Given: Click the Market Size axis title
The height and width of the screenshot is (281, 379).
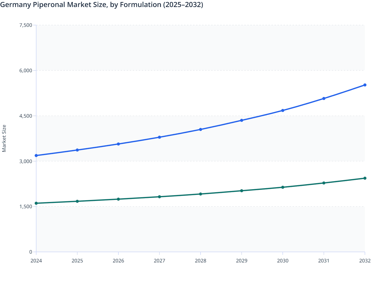Looking at the screenshot, I should (x=4, y=137).
